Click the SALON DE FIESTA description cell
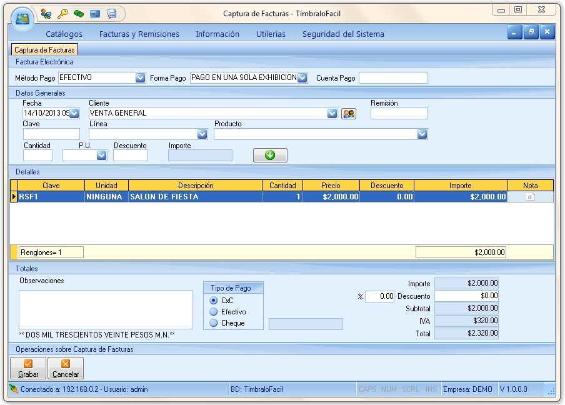Screen dimensions: 565x405 196,197
